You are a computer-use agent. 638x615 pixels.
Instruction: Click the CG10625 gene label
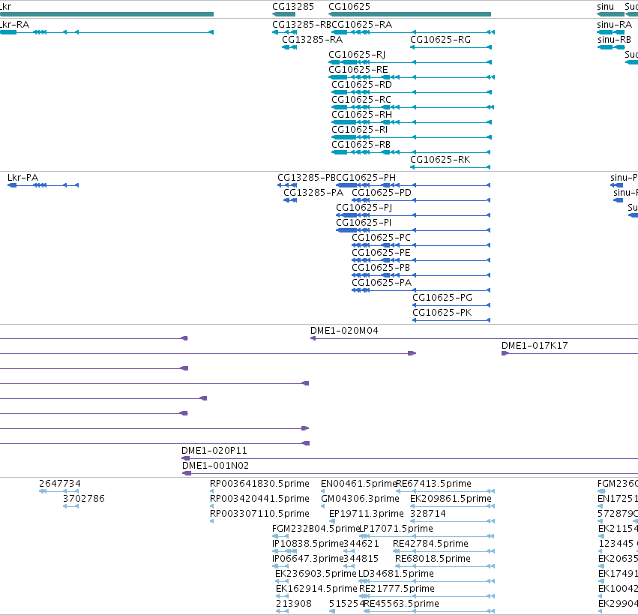coord(349,7)
